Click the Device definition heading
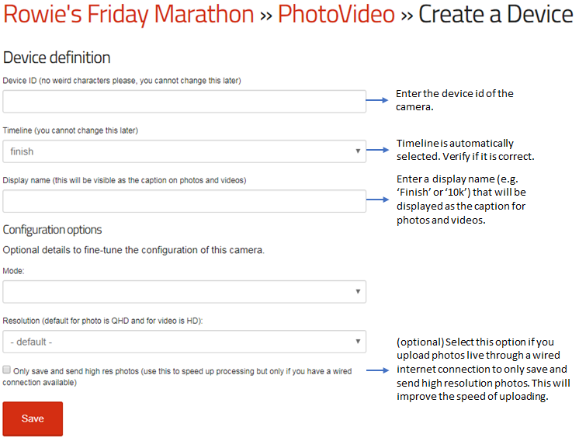579x441 pixels. (x=57, y=57)
